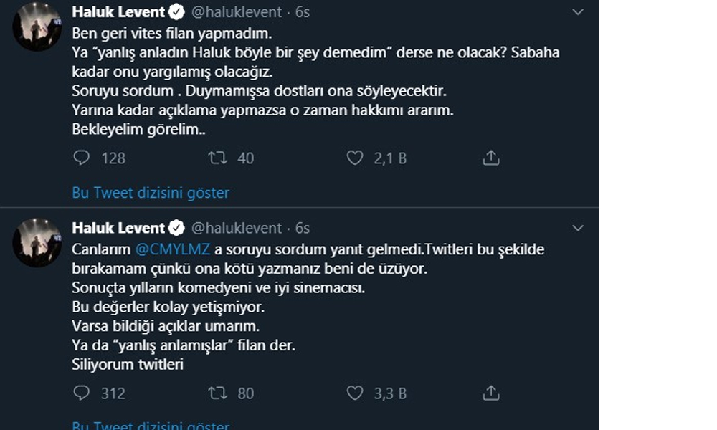Open the @haluklevent handle on second tweet
This screenshot has width=717, height=430.
coord(237,228)
